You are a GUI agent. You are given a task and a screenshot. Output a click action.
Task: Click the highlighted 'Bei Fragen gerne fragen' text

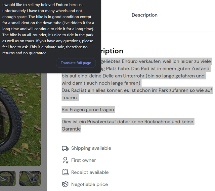pyautogui.click(x=88, y=110)
